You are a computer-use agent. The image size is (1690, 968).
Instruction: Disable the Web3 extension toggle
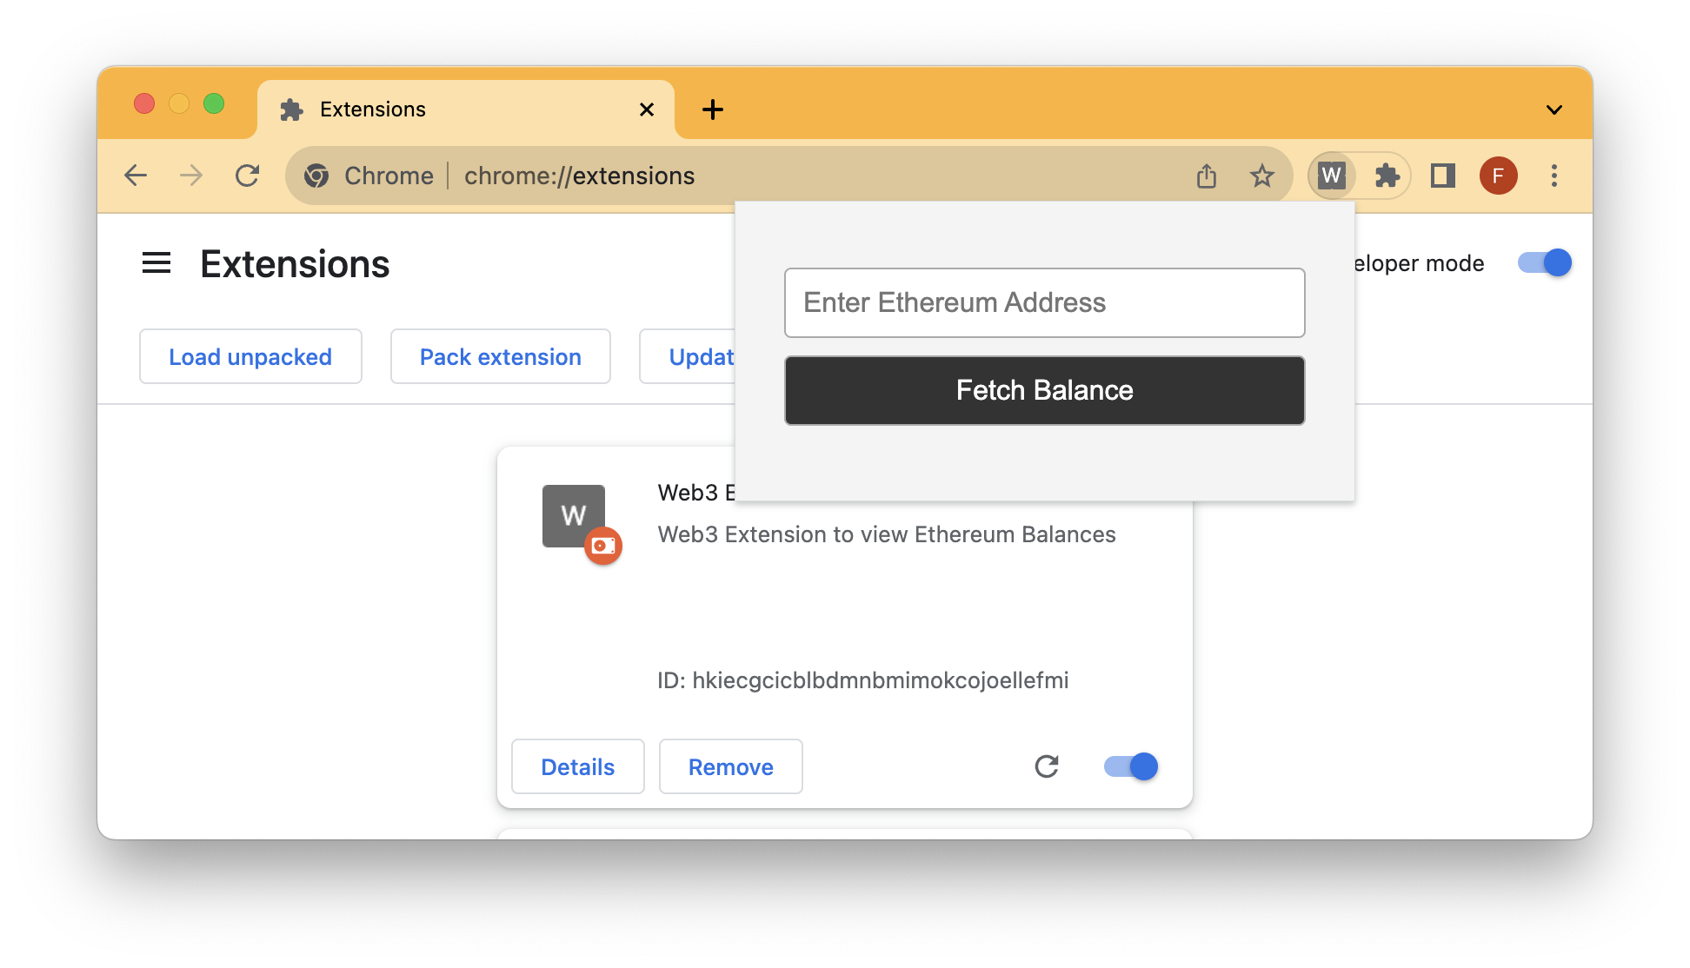point(1130,766)
